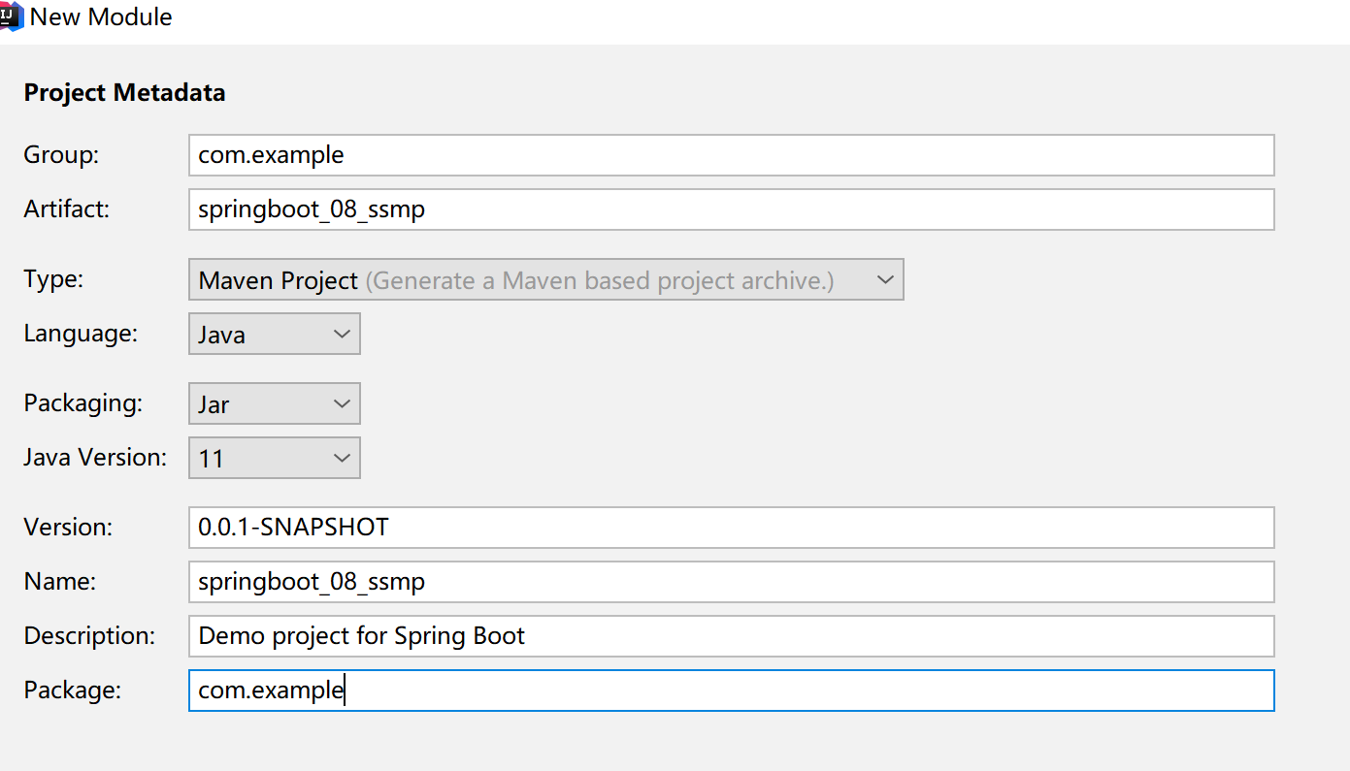Image resolution: width=1350 pixels, height=771 pixels.
Task: Focus the Description field with Demo project text
Action: pyautogui.click(x=731, y=636)
